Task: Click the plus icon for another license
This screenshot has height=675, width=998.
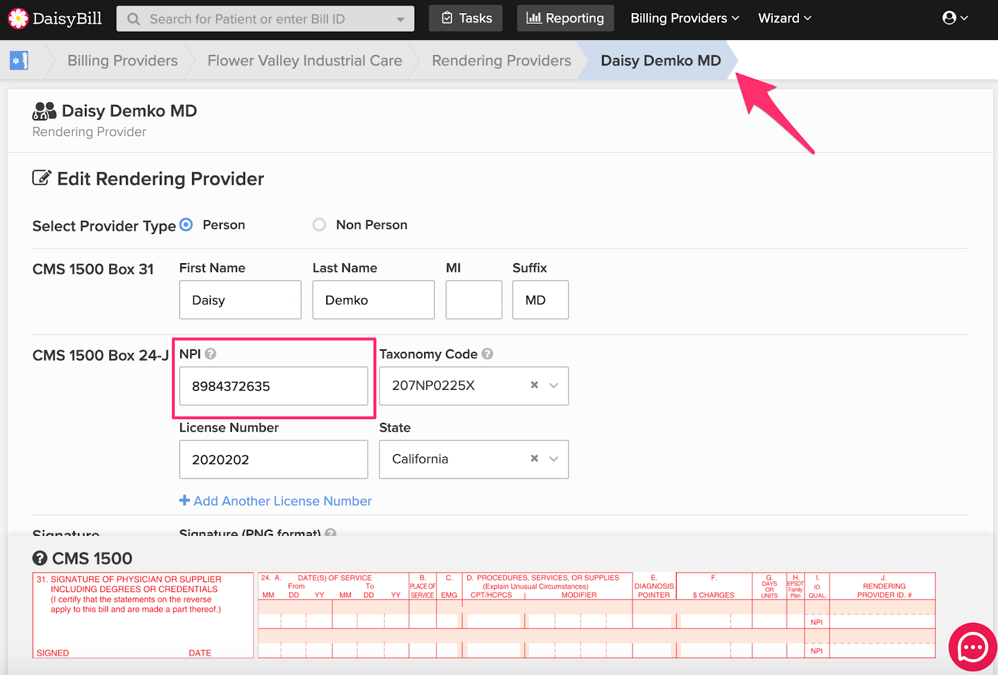Action: coord(185,500)
